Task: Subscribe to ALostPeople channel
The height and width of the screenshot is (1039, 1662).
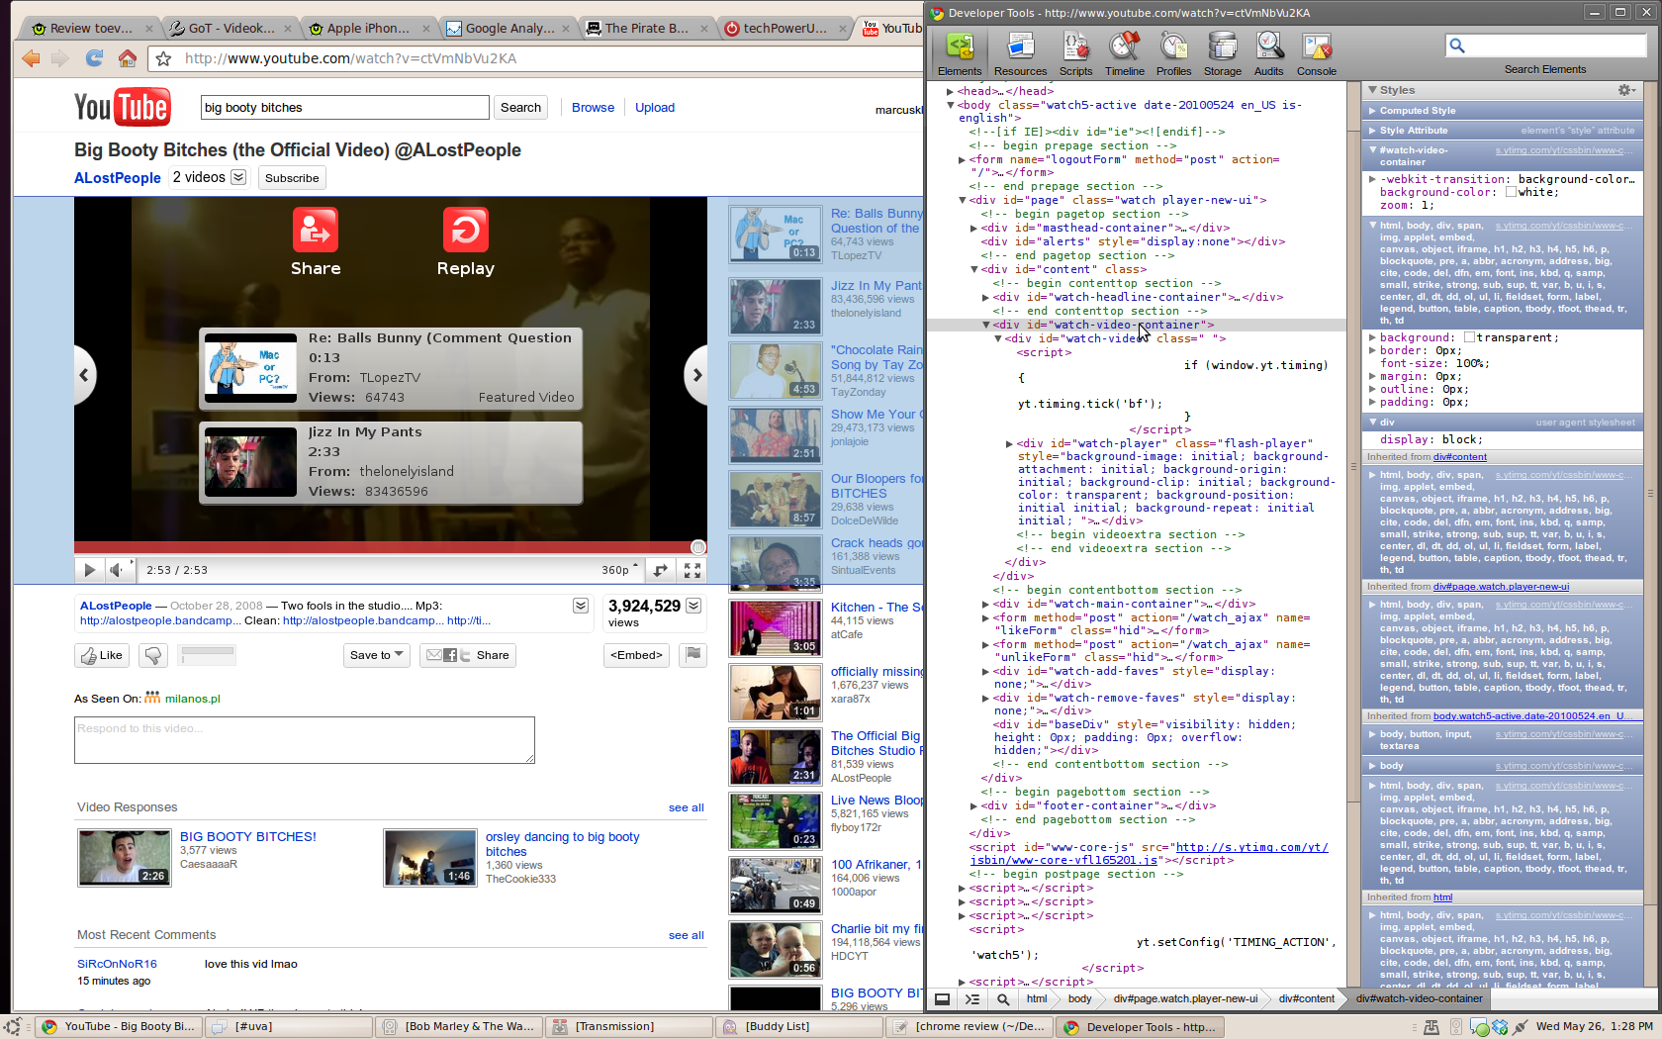Action: 292,178
